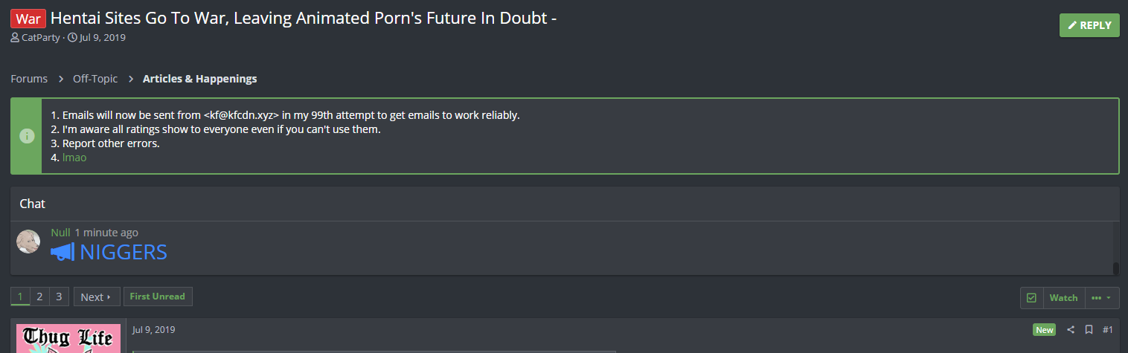This screenshot has height=353, width=1128.
Task: Click the clock icon next to Jul 9, 2019
Action: [72, 37]
